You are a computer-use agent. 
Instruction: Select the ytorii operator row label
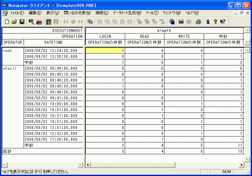click(10, 68)
